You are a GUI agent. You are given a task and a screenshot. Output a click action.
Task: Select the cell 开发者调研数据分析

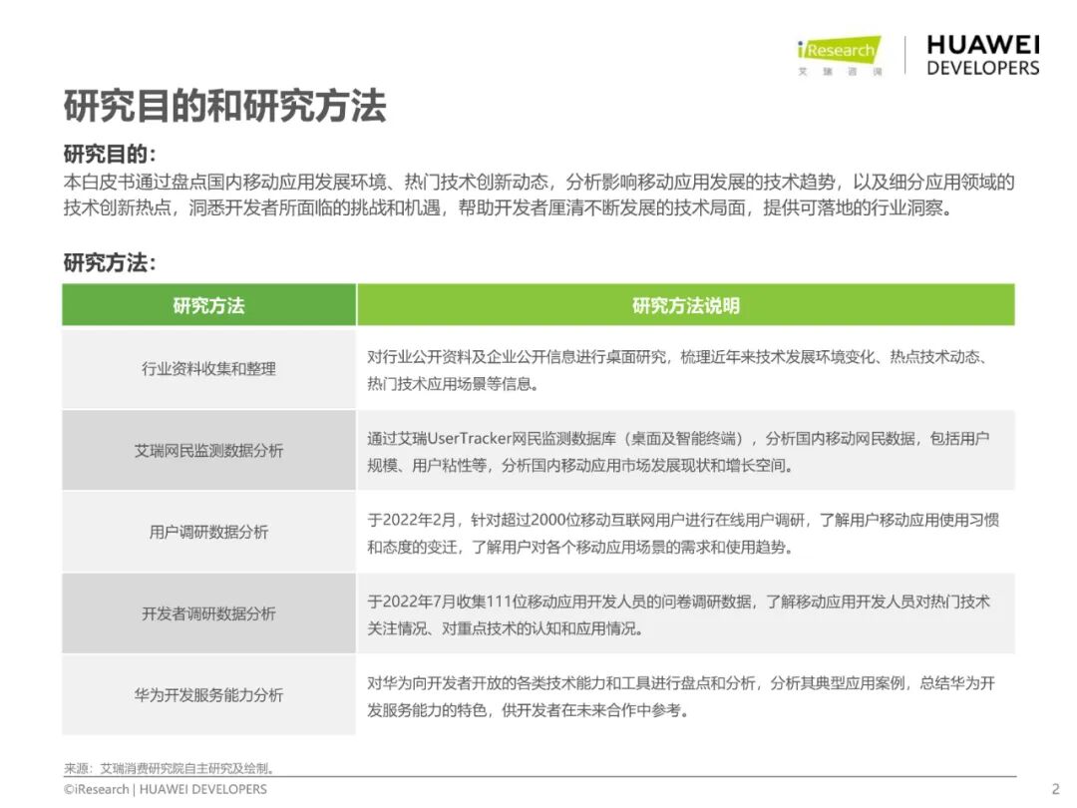(208, 613)
